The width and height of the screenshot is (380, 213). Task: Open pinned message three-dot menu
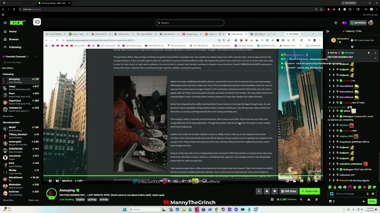[x=375, y=53]
